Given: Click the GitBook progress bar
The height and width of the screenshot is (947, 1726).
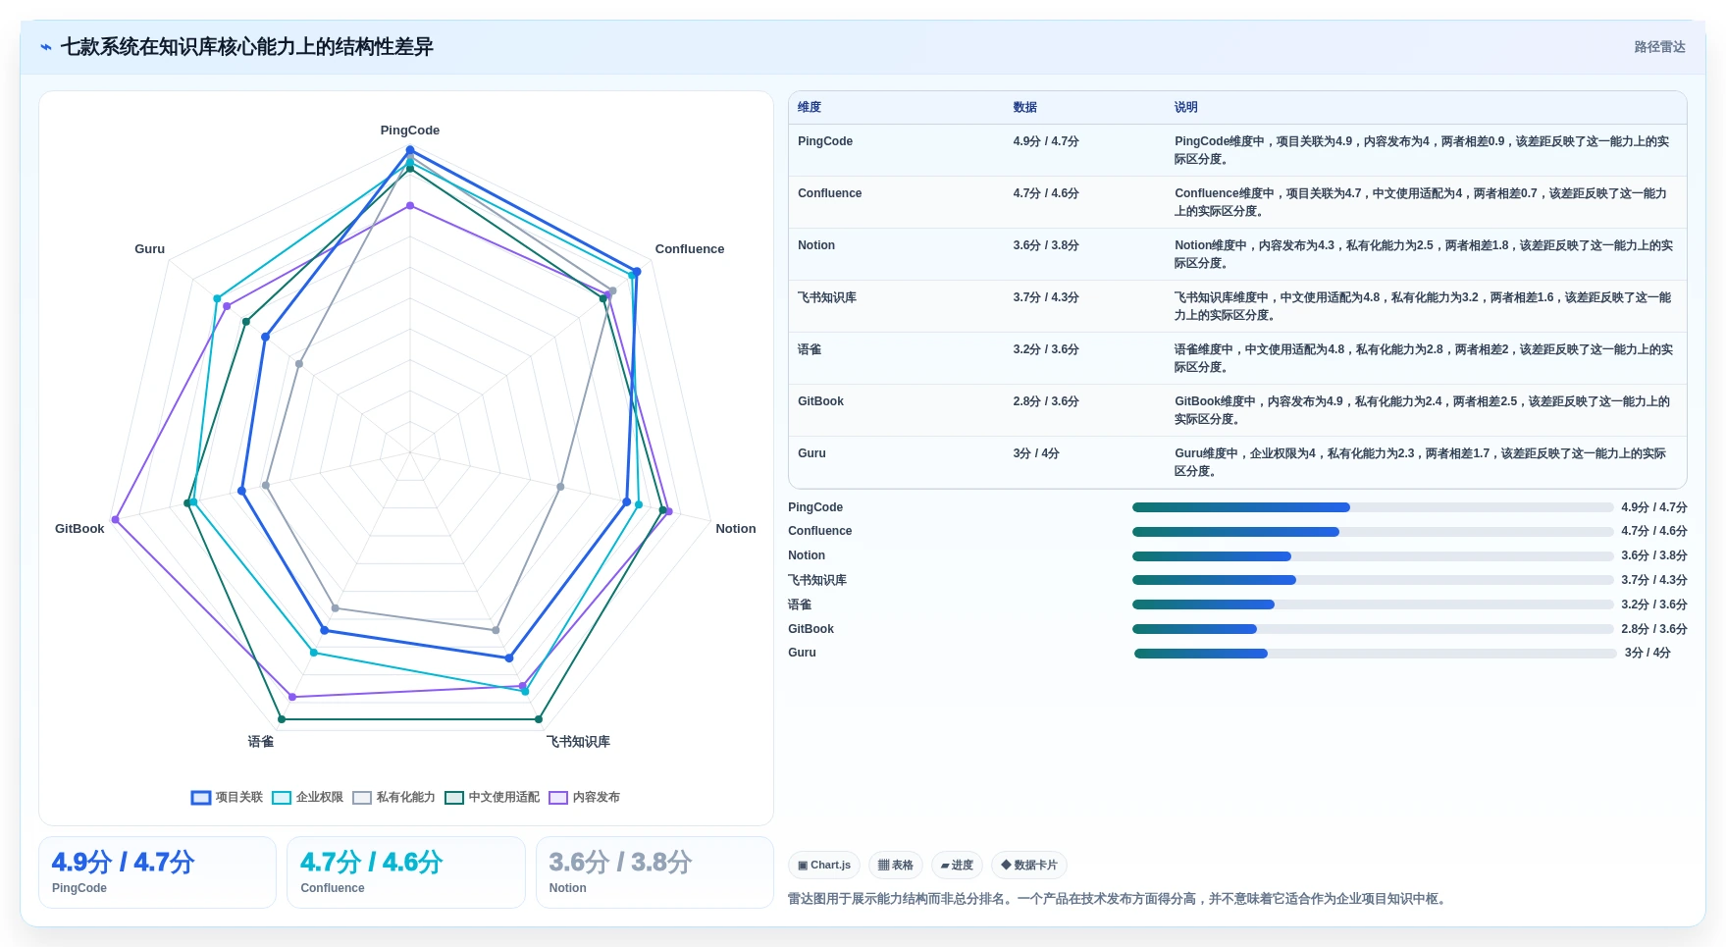Looking at the screenshot, I should pyautogui.click(x=1373, y=629).
